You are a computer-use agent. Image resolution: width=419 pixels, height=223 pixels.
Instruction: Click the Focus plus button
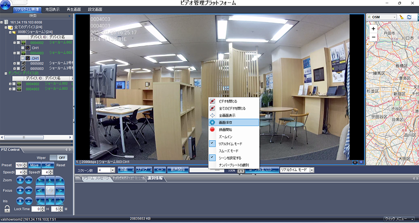click(20, 190)
